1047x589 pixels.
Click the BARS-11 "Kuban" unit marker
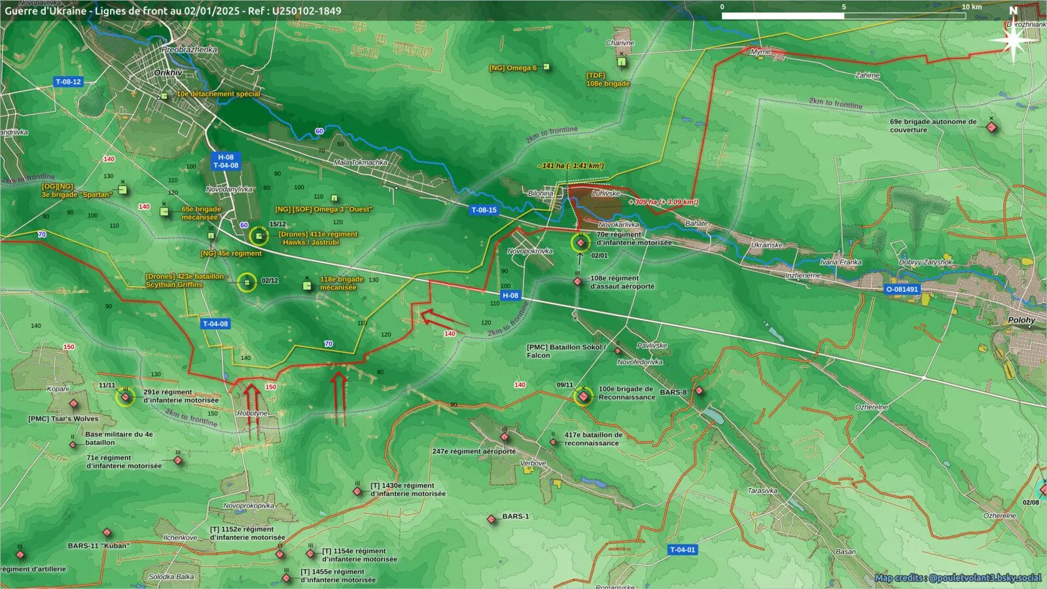pyautogui.click(x=107, y=533)
